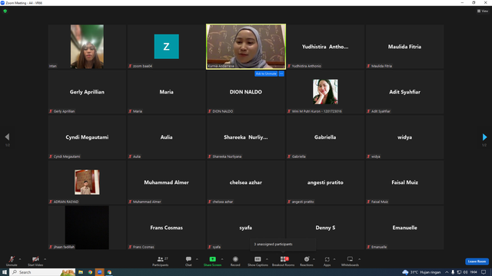Expand apps options arrow next to Apps

[x=334, y=259]
